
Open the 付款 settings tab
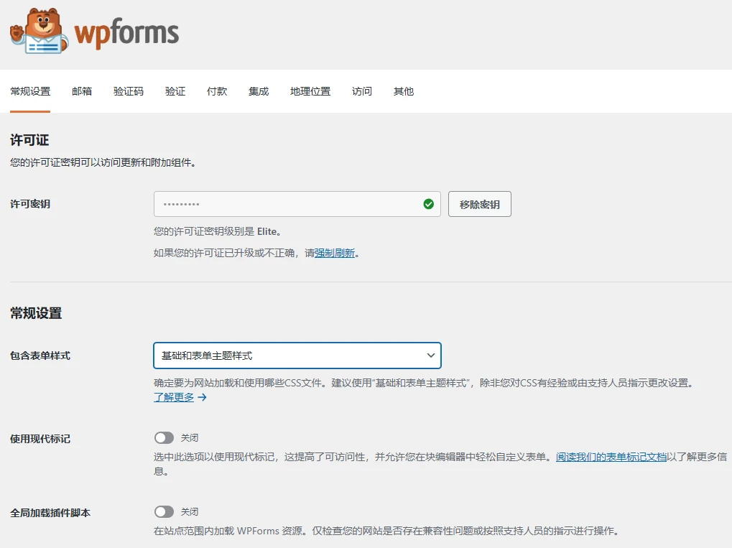coord(216,91)
